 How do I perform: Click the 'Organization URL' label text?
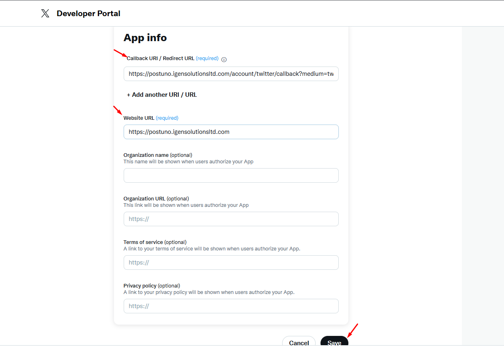pos(144,199)
